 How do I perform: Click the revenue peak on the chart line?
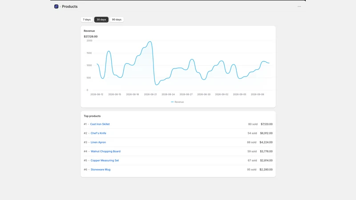(x=150, y=42)
